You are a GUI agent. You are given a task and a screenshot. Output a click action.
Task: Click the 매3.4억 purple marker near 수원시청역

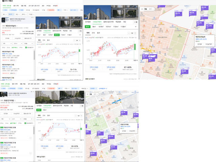pyautogui.click(x=145, y=56)
